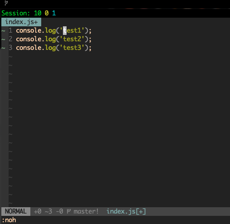The width and height of the screenshot is (230, 224).
Task: Click the ~3 modified lines count
Action: click(x=48, y=211)
